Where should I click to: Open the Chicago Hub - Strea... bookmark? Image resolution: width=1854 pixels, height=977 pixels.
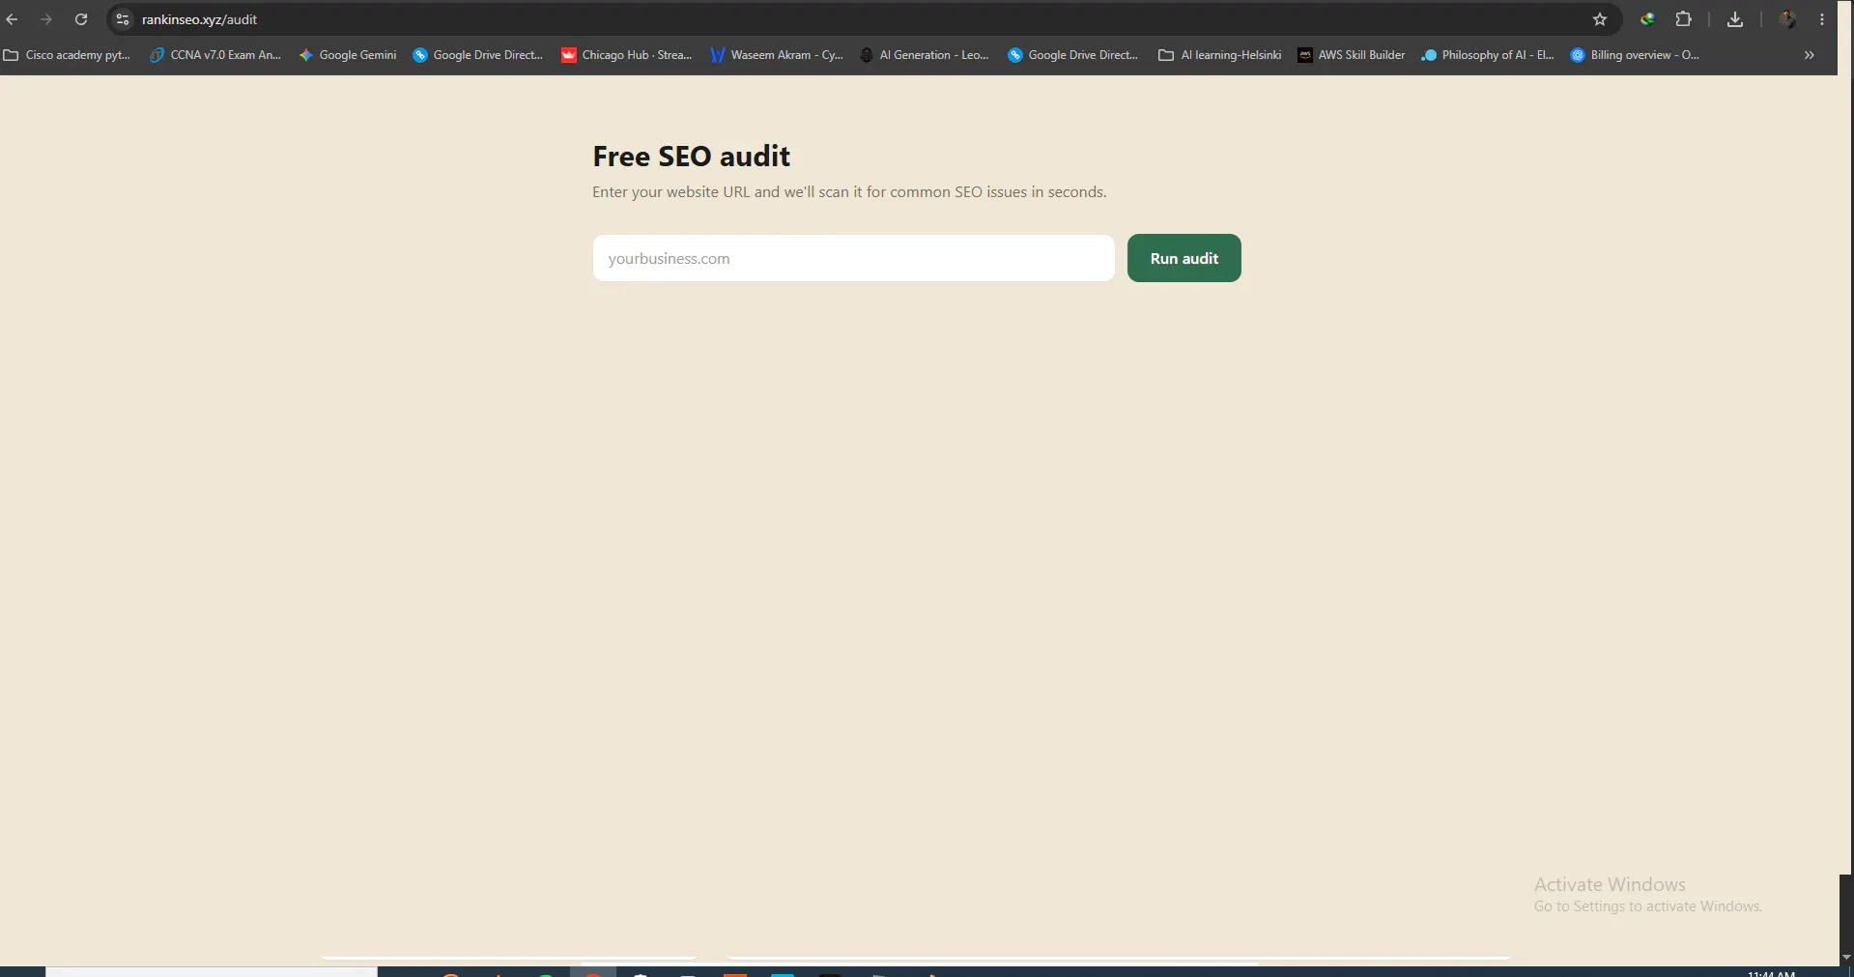coord(626,55)
